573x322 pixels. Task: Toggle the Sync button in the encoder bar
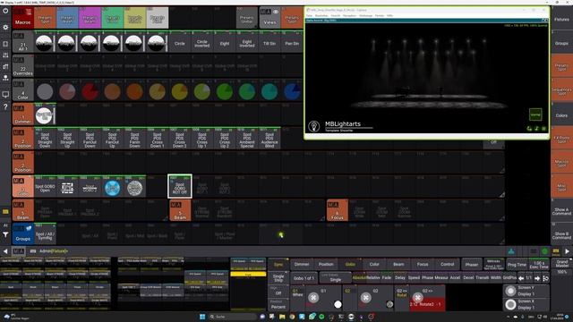(278, 265)
